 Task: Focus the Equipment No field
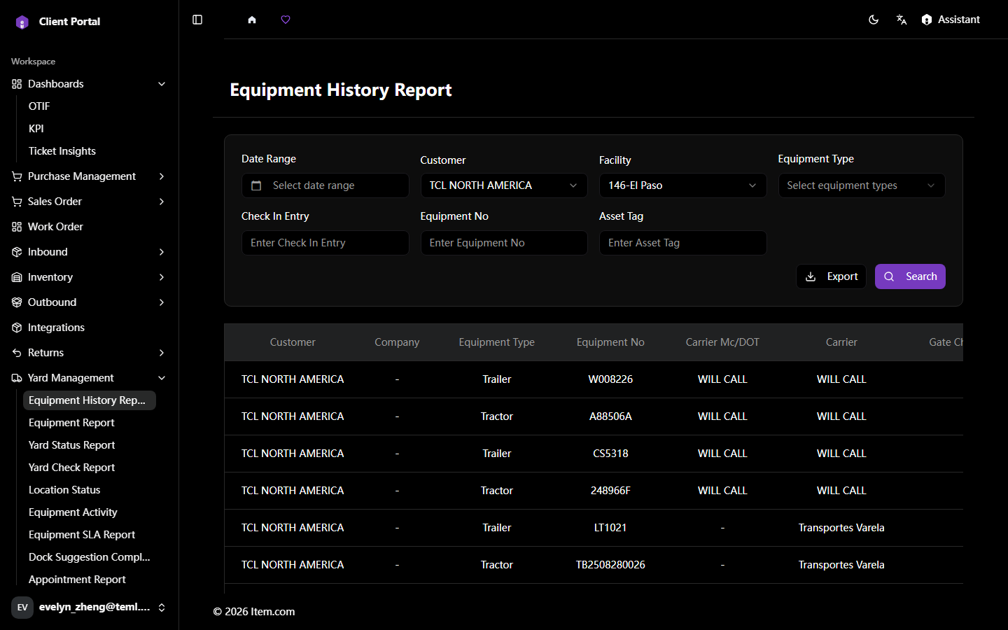(504, 243)
